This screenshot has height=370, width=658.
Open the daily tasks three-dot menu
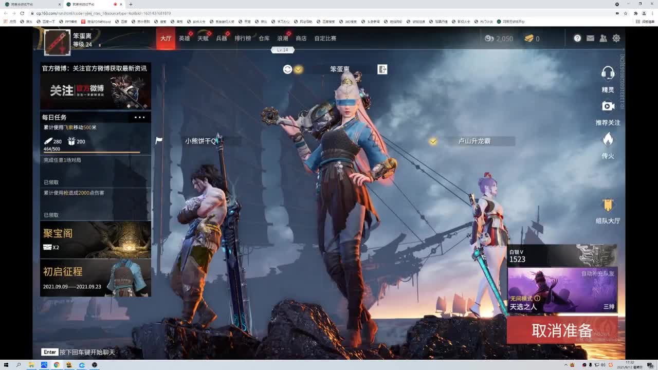[x=139, y=117]
